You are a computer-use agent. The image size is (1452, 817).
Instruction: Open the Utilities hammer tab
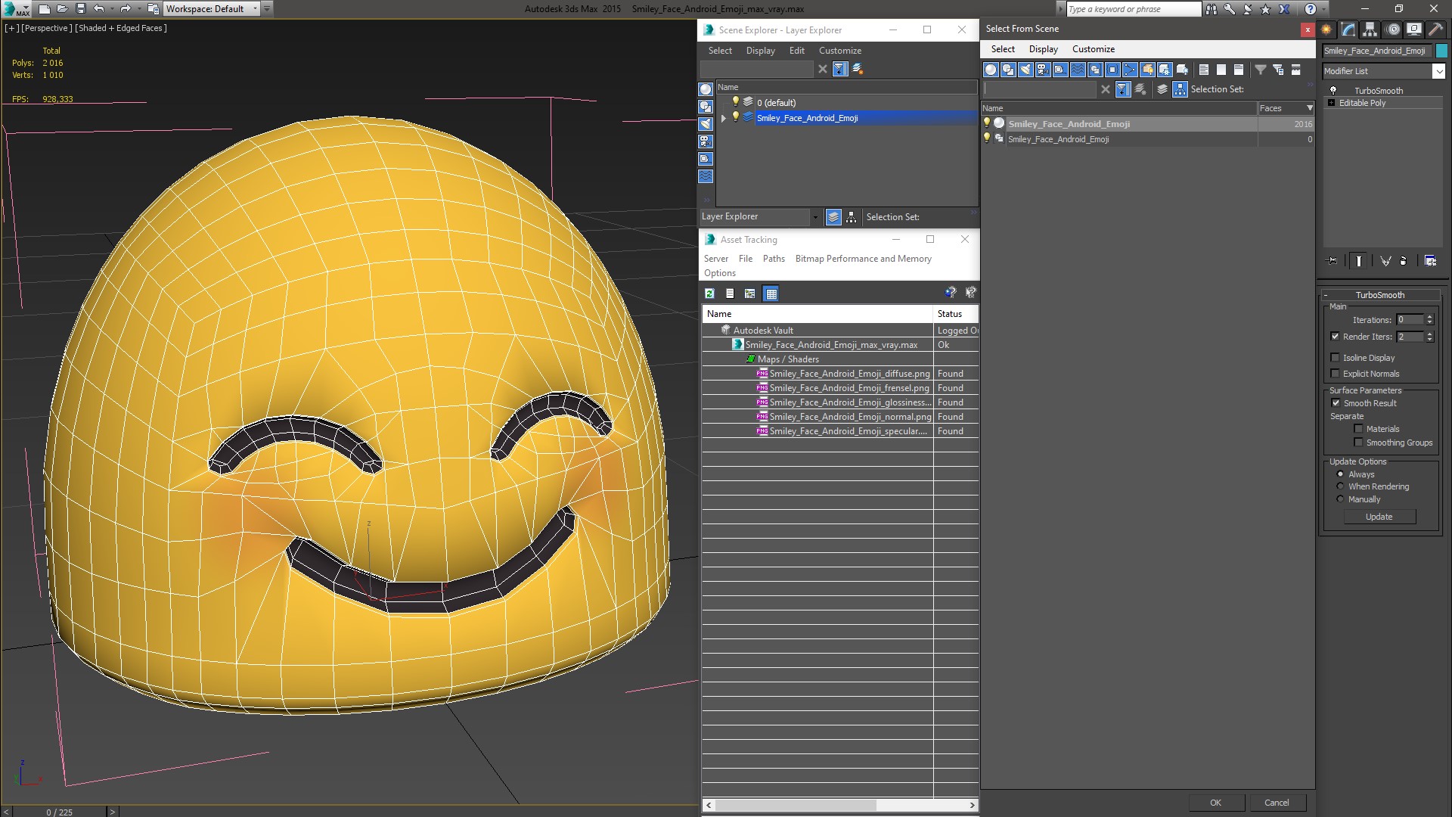1435,30
